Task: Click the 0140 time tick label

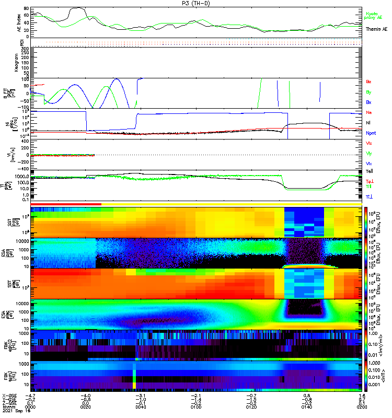Action: coord(307,407)
